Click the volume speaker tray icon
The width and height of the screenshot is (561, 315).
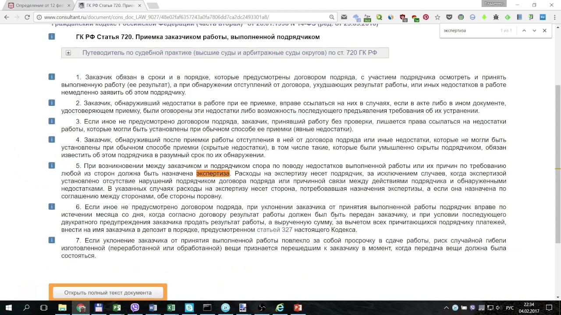point(498,308)
